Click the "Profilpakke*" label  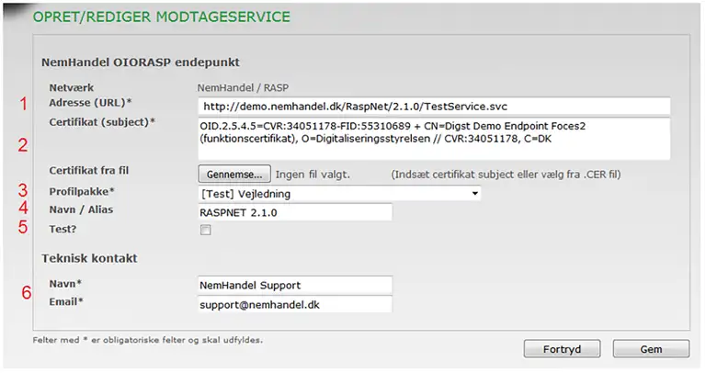click(79, 192)
